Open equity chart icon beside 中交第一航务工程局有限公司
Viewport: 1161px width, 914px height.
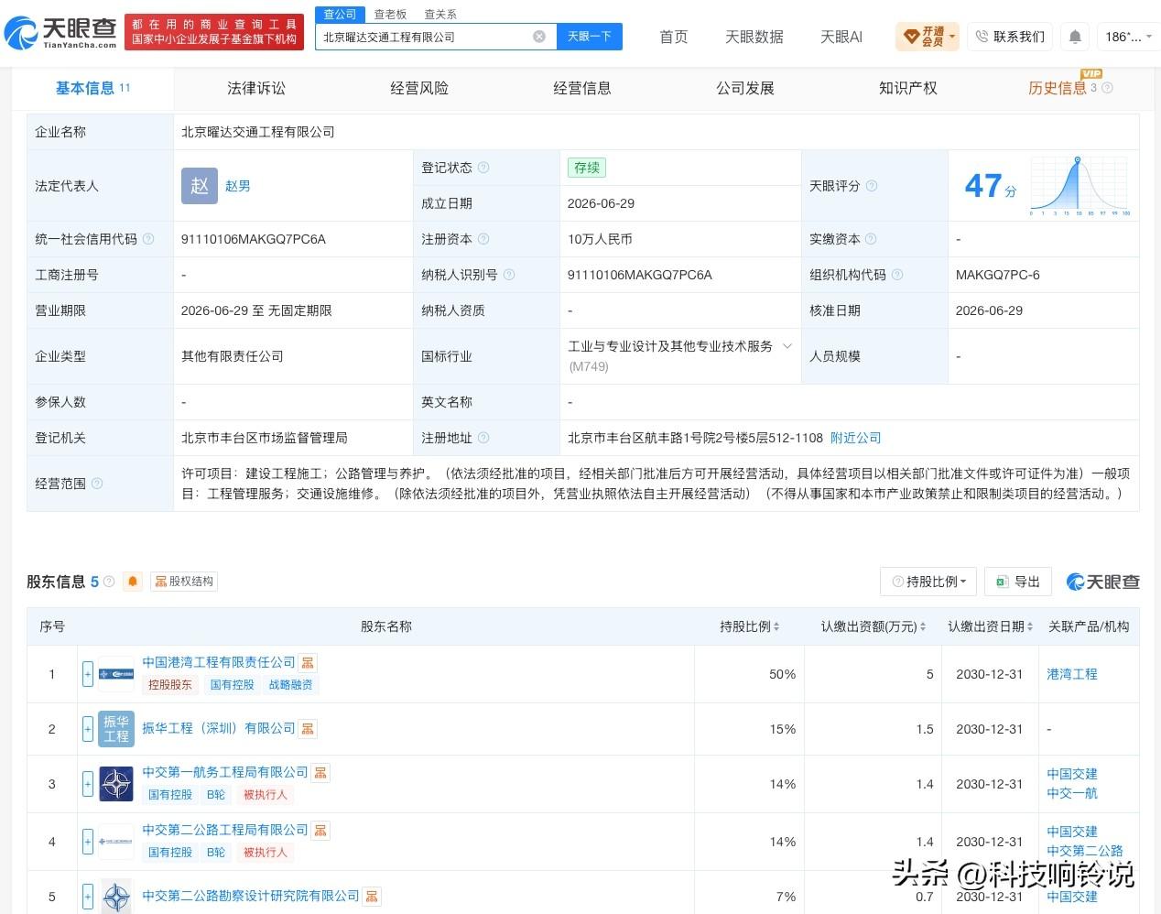320,773
